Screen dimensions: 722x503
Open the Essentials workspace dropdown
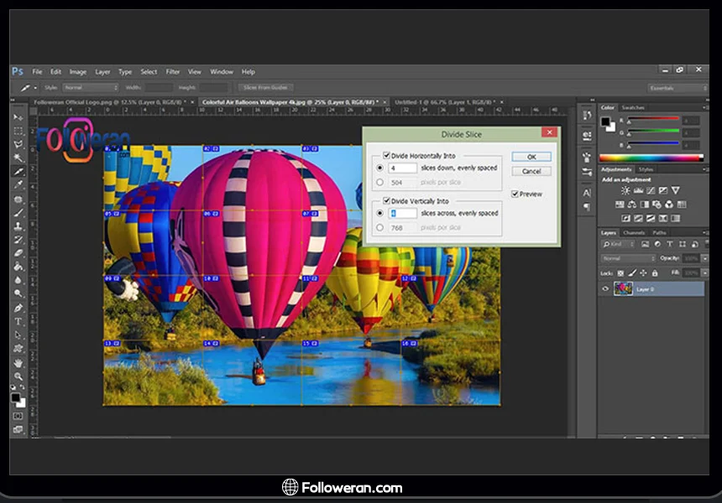677,88
